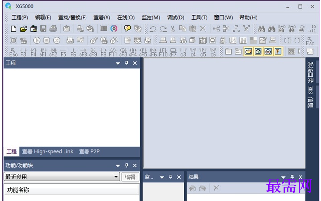This screenshot has height=201, width=321.
Task: Select the F9 coil tool
Action: pos(103,52)
